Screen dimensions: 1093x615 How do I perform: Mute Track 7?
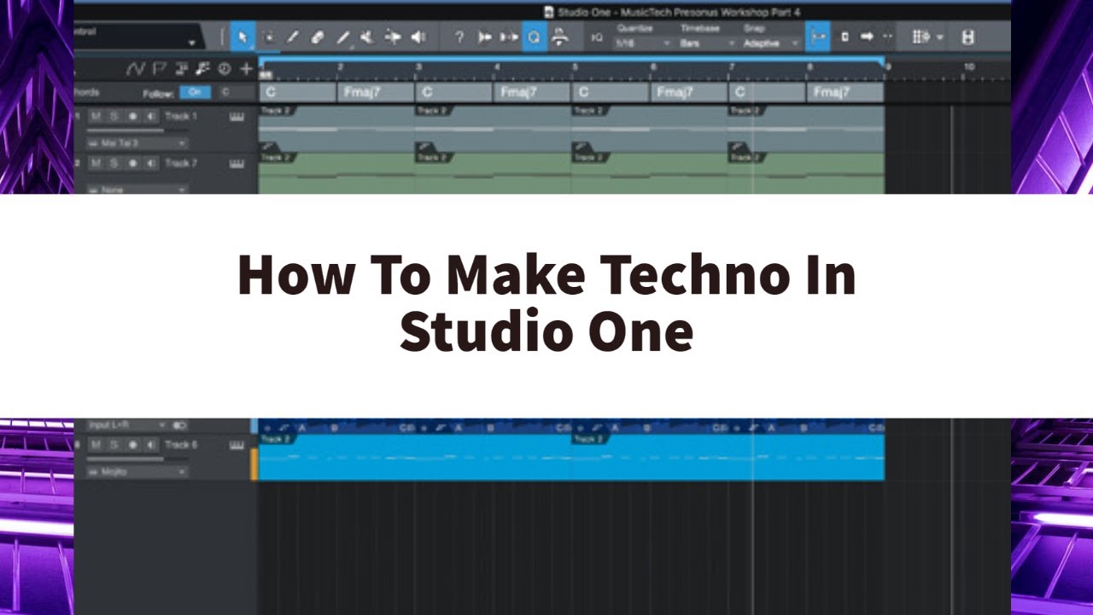[x=96, y=163]
